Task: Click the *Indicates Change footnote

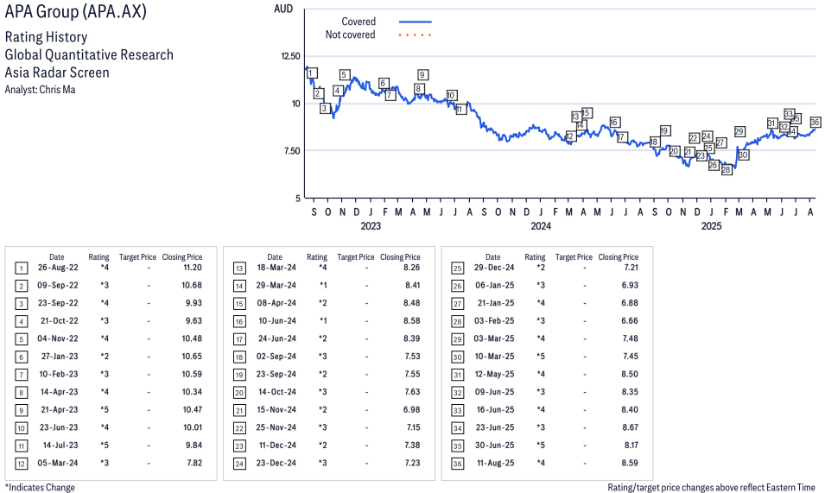Action: pyautogui.click(x=40, y=487)
